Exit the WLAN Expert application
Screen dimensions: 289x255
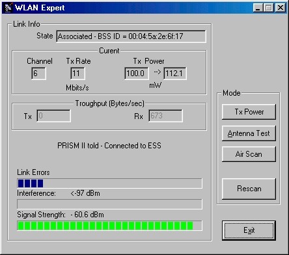[249, 230]
